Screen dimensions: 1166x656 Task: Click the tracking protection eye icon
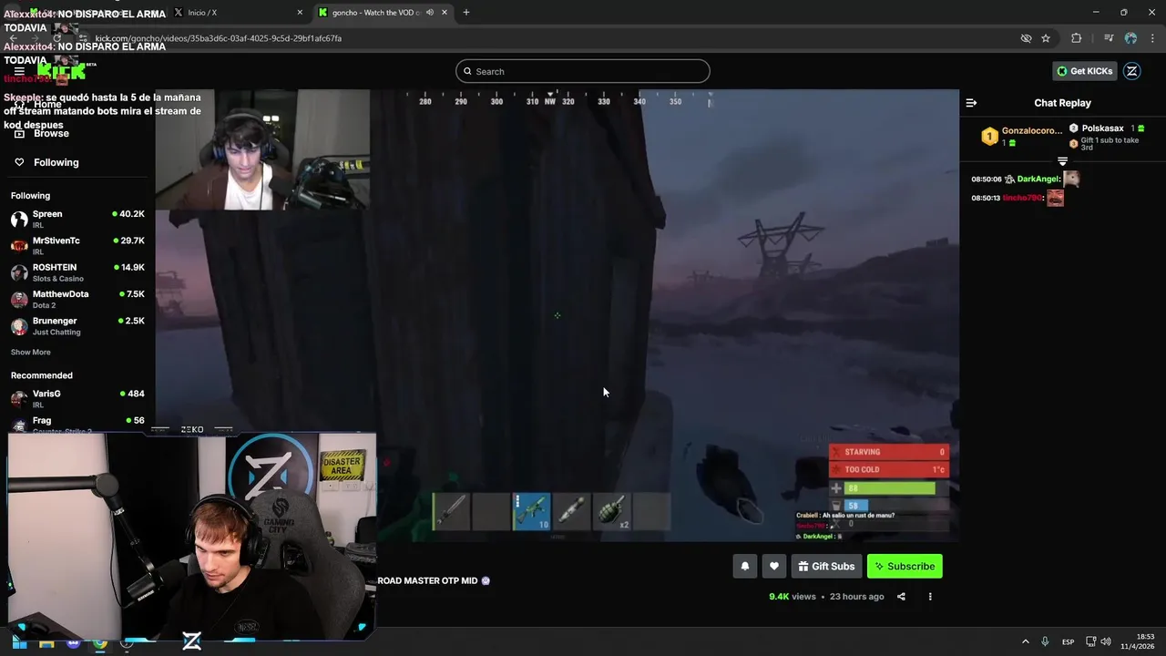coord(1026,38)
